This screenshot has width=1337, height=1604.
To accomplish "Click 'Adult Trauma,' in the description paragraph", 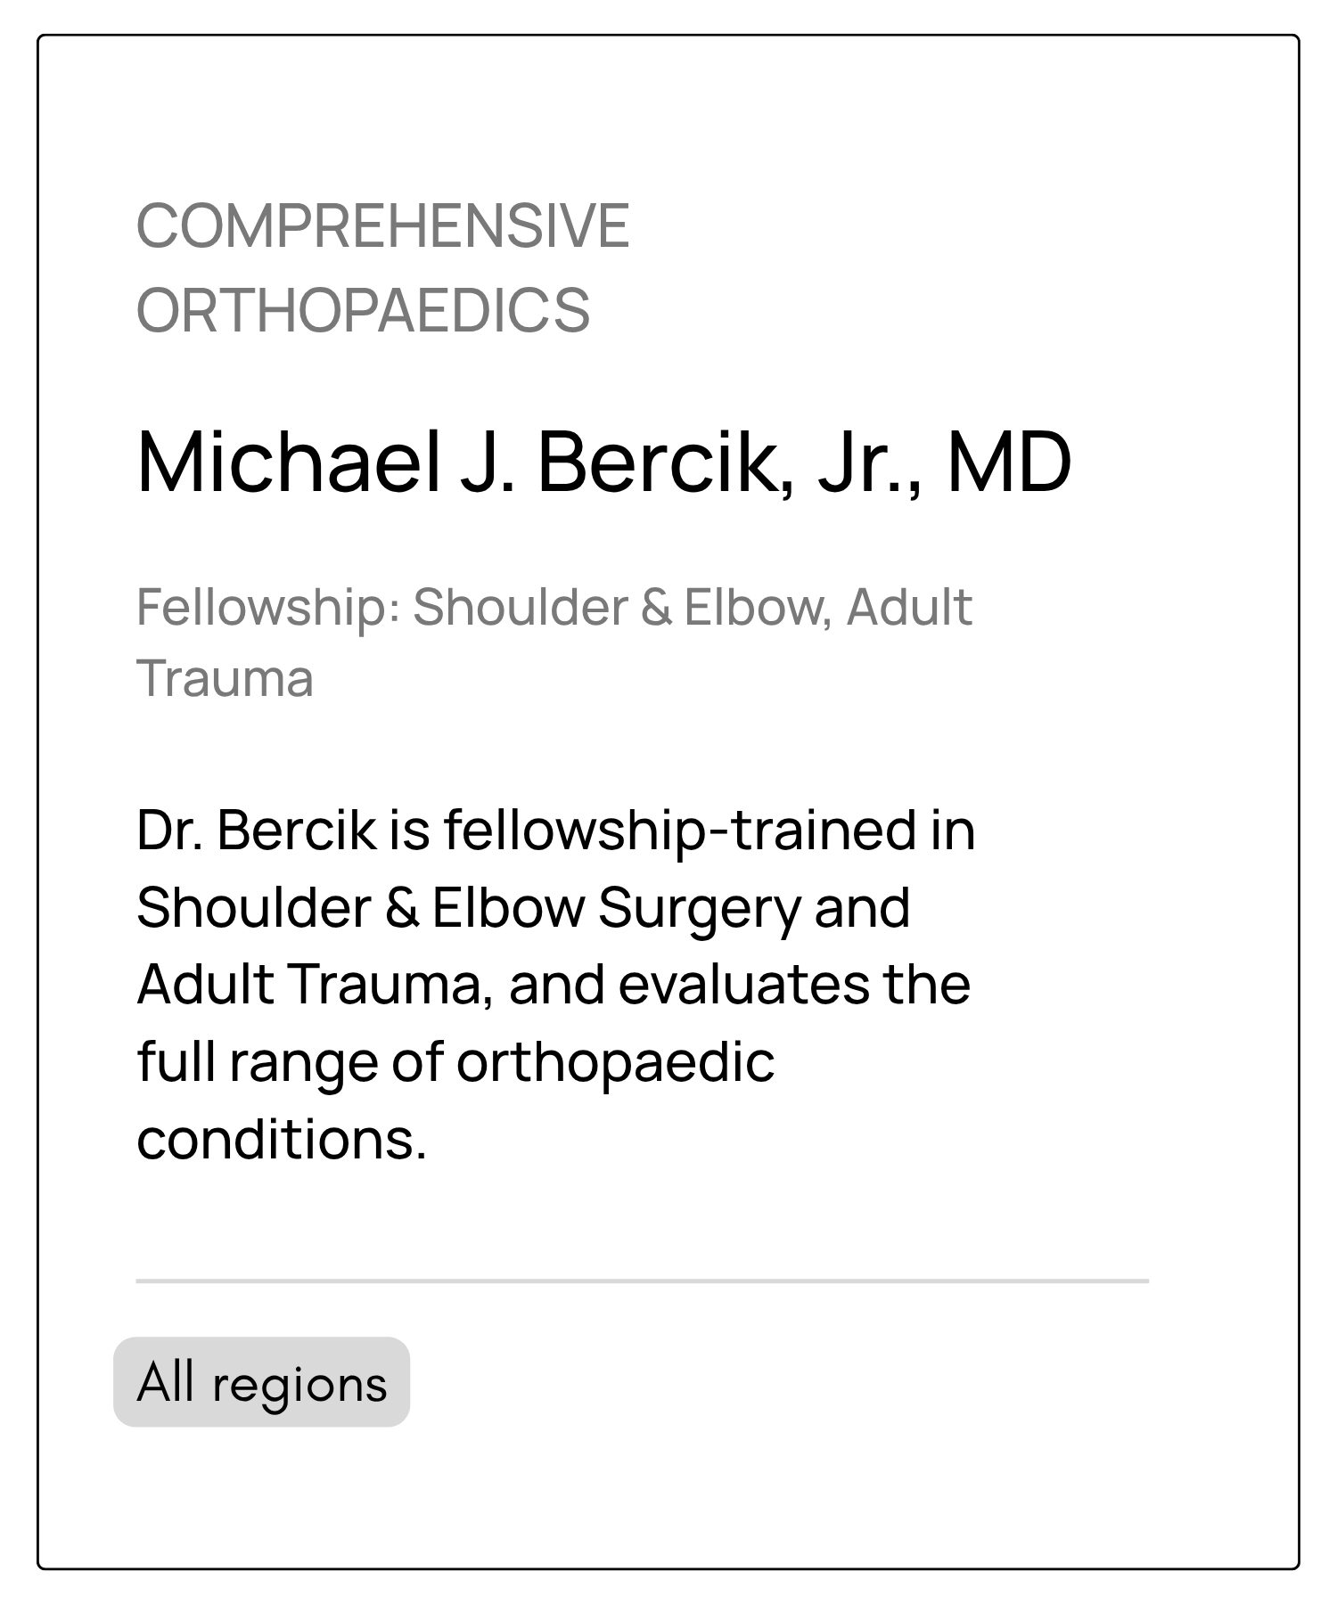I will point(316,986).
